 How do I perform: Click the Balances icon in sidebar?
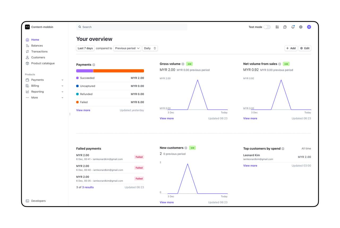(x=27, y=46)
